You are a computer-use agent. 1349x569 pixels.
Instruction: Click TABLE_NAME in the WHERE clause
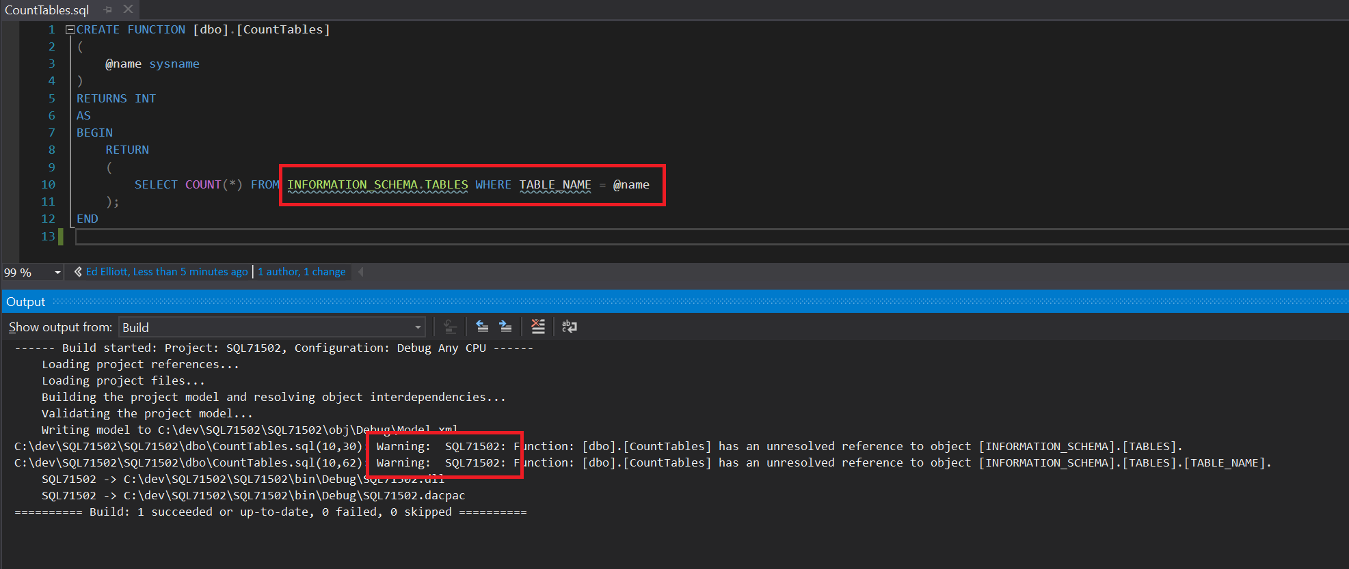(555, 185)
